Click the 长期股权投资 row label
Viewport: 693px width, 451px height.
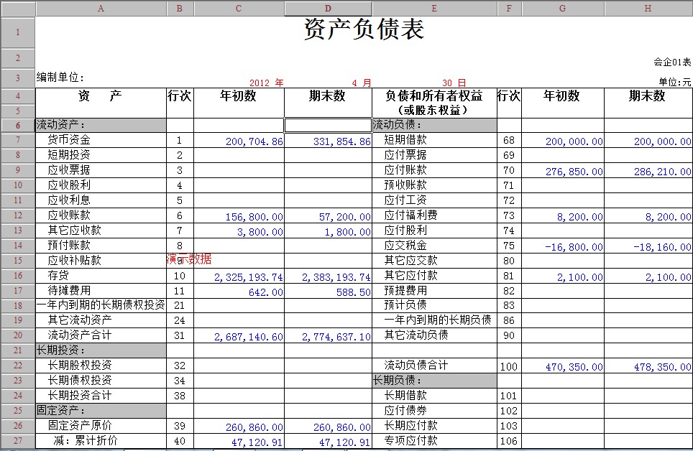(80, 366)
